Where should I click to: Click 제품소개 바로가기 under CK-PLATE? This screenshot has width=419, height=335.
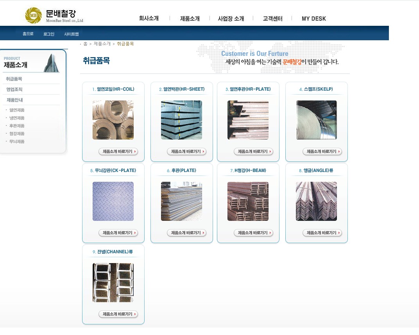(x=118, y=233)
